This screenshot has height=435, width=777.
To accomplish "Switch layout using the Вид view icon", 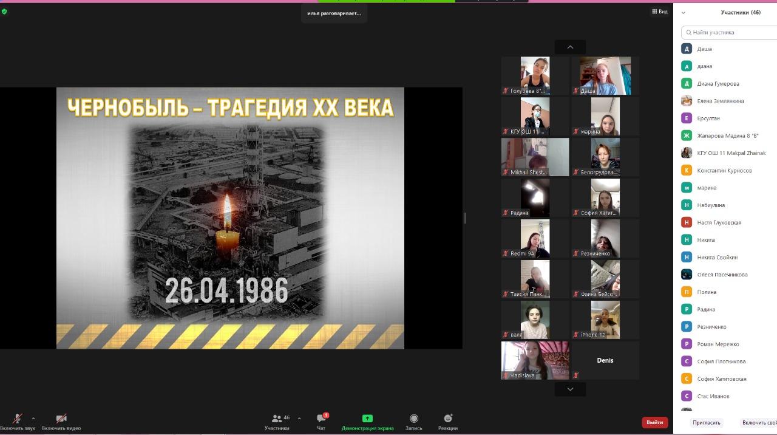I will (x=659, y=12).
